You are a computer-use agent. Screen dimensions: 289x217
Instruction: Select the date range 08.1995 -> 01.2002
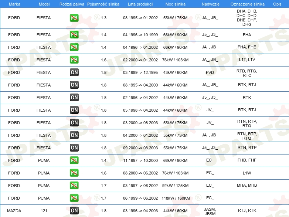click(140, 18)
